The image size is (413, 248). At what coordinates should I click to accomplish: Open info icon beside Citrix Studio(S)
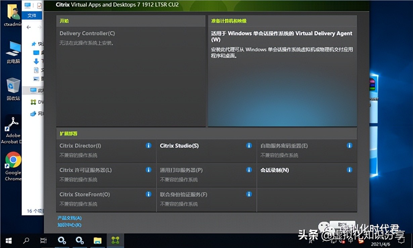(x=249, y=146)
